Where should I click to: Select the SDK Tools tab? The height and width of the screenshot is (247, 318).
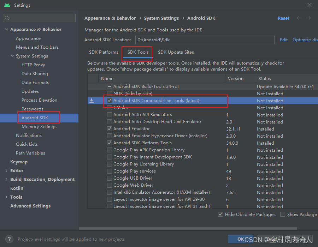click(138, 52)
